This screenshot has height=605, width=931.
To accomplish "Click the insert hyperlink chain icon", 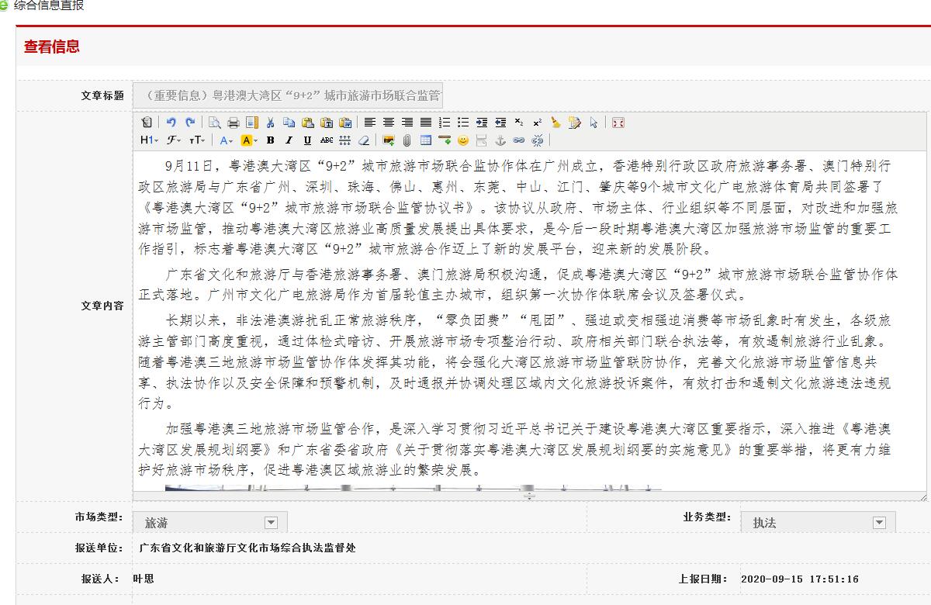I will coord(519,140).
